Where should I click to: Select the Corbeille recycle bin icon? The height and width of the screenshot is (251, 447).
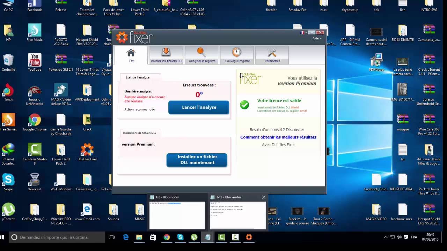tap(8, 62)
